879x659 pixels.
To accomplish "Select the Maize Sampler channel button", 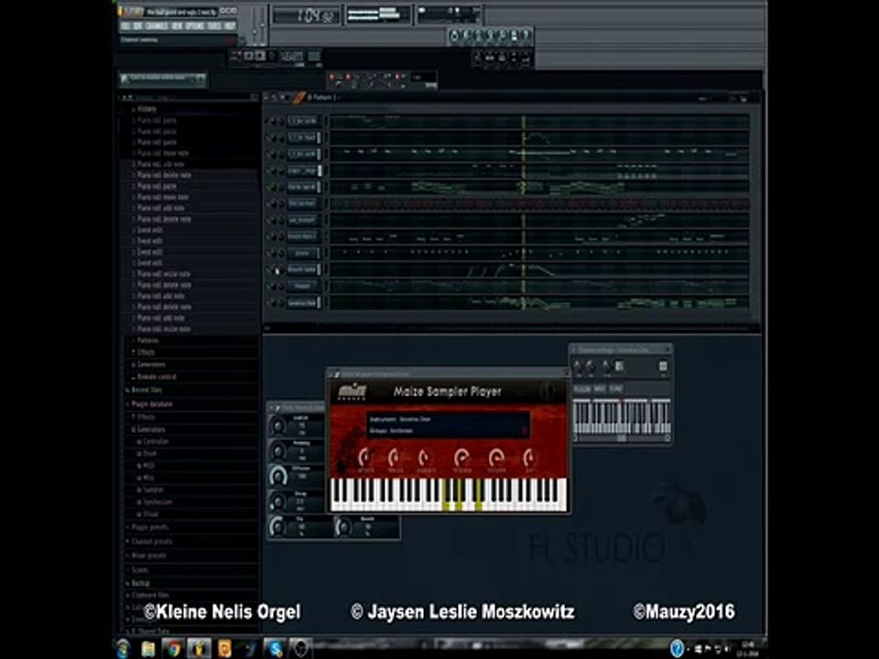I will [301, 269].
